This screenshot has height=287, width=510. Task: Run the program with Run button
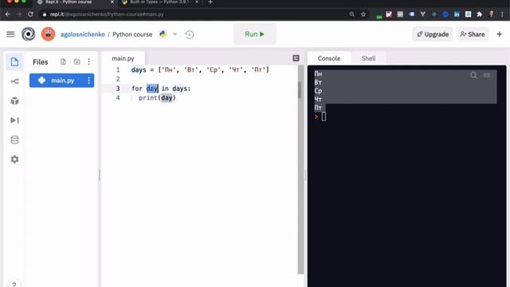(255, 34)
